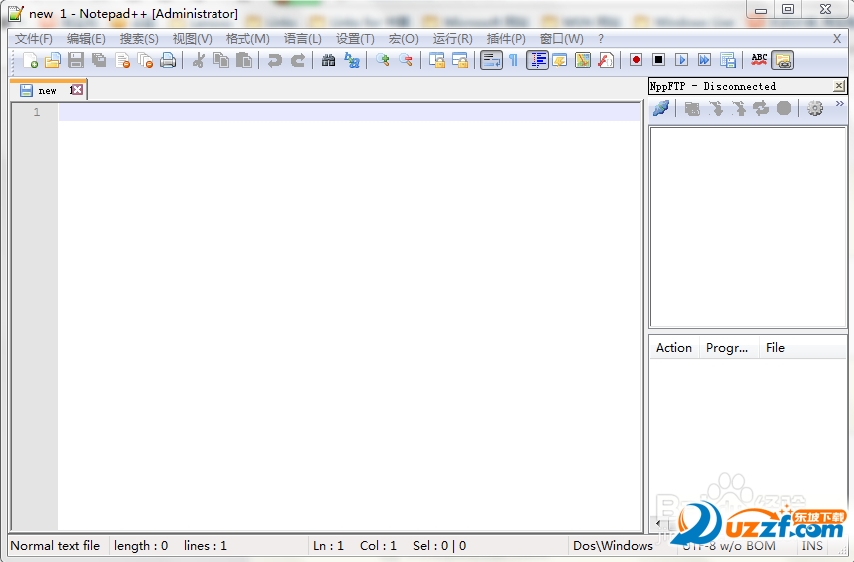Open the Replace dialog icon

352,60
